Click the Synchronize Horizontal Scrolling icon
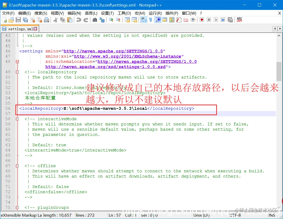Screen dimensions: 283x219 point(134,20)
